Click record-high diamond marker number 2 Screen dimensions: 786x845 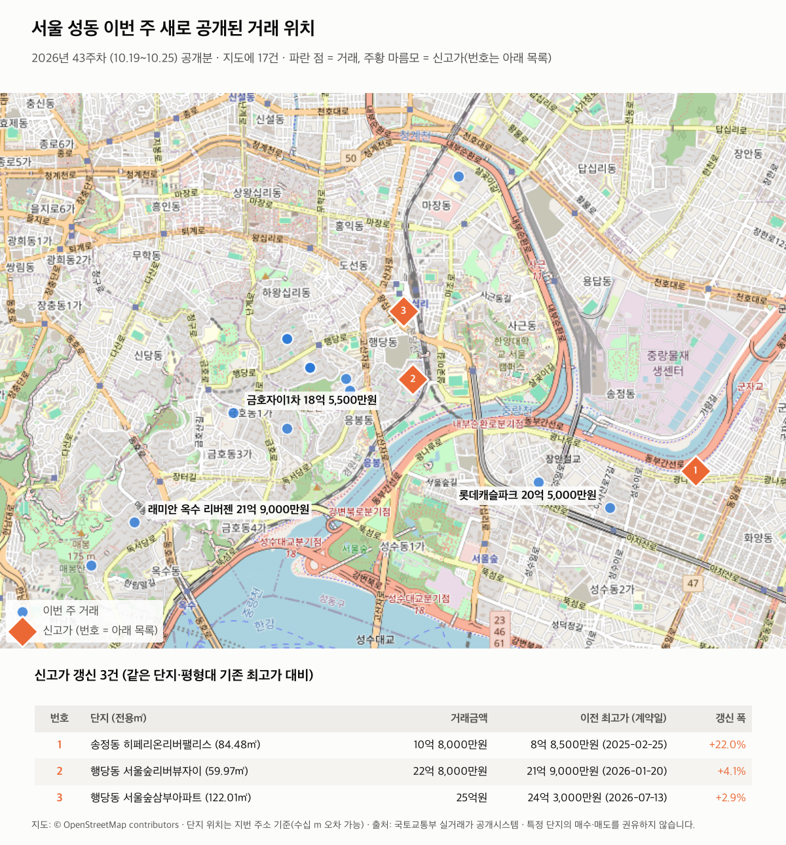[x=413, y=379]
